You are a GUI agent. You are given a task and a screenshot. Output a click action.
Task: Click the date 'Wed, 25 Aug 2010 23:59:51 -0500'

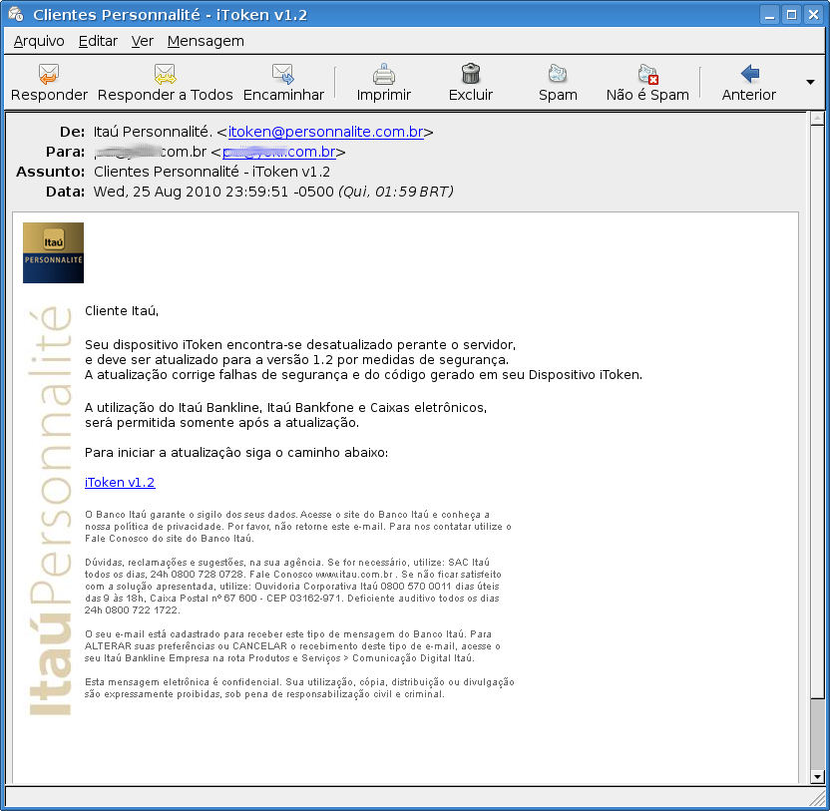click(213, 192)
